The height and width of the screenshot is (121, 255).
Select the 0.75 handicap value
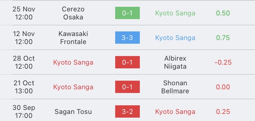point(223,38)
